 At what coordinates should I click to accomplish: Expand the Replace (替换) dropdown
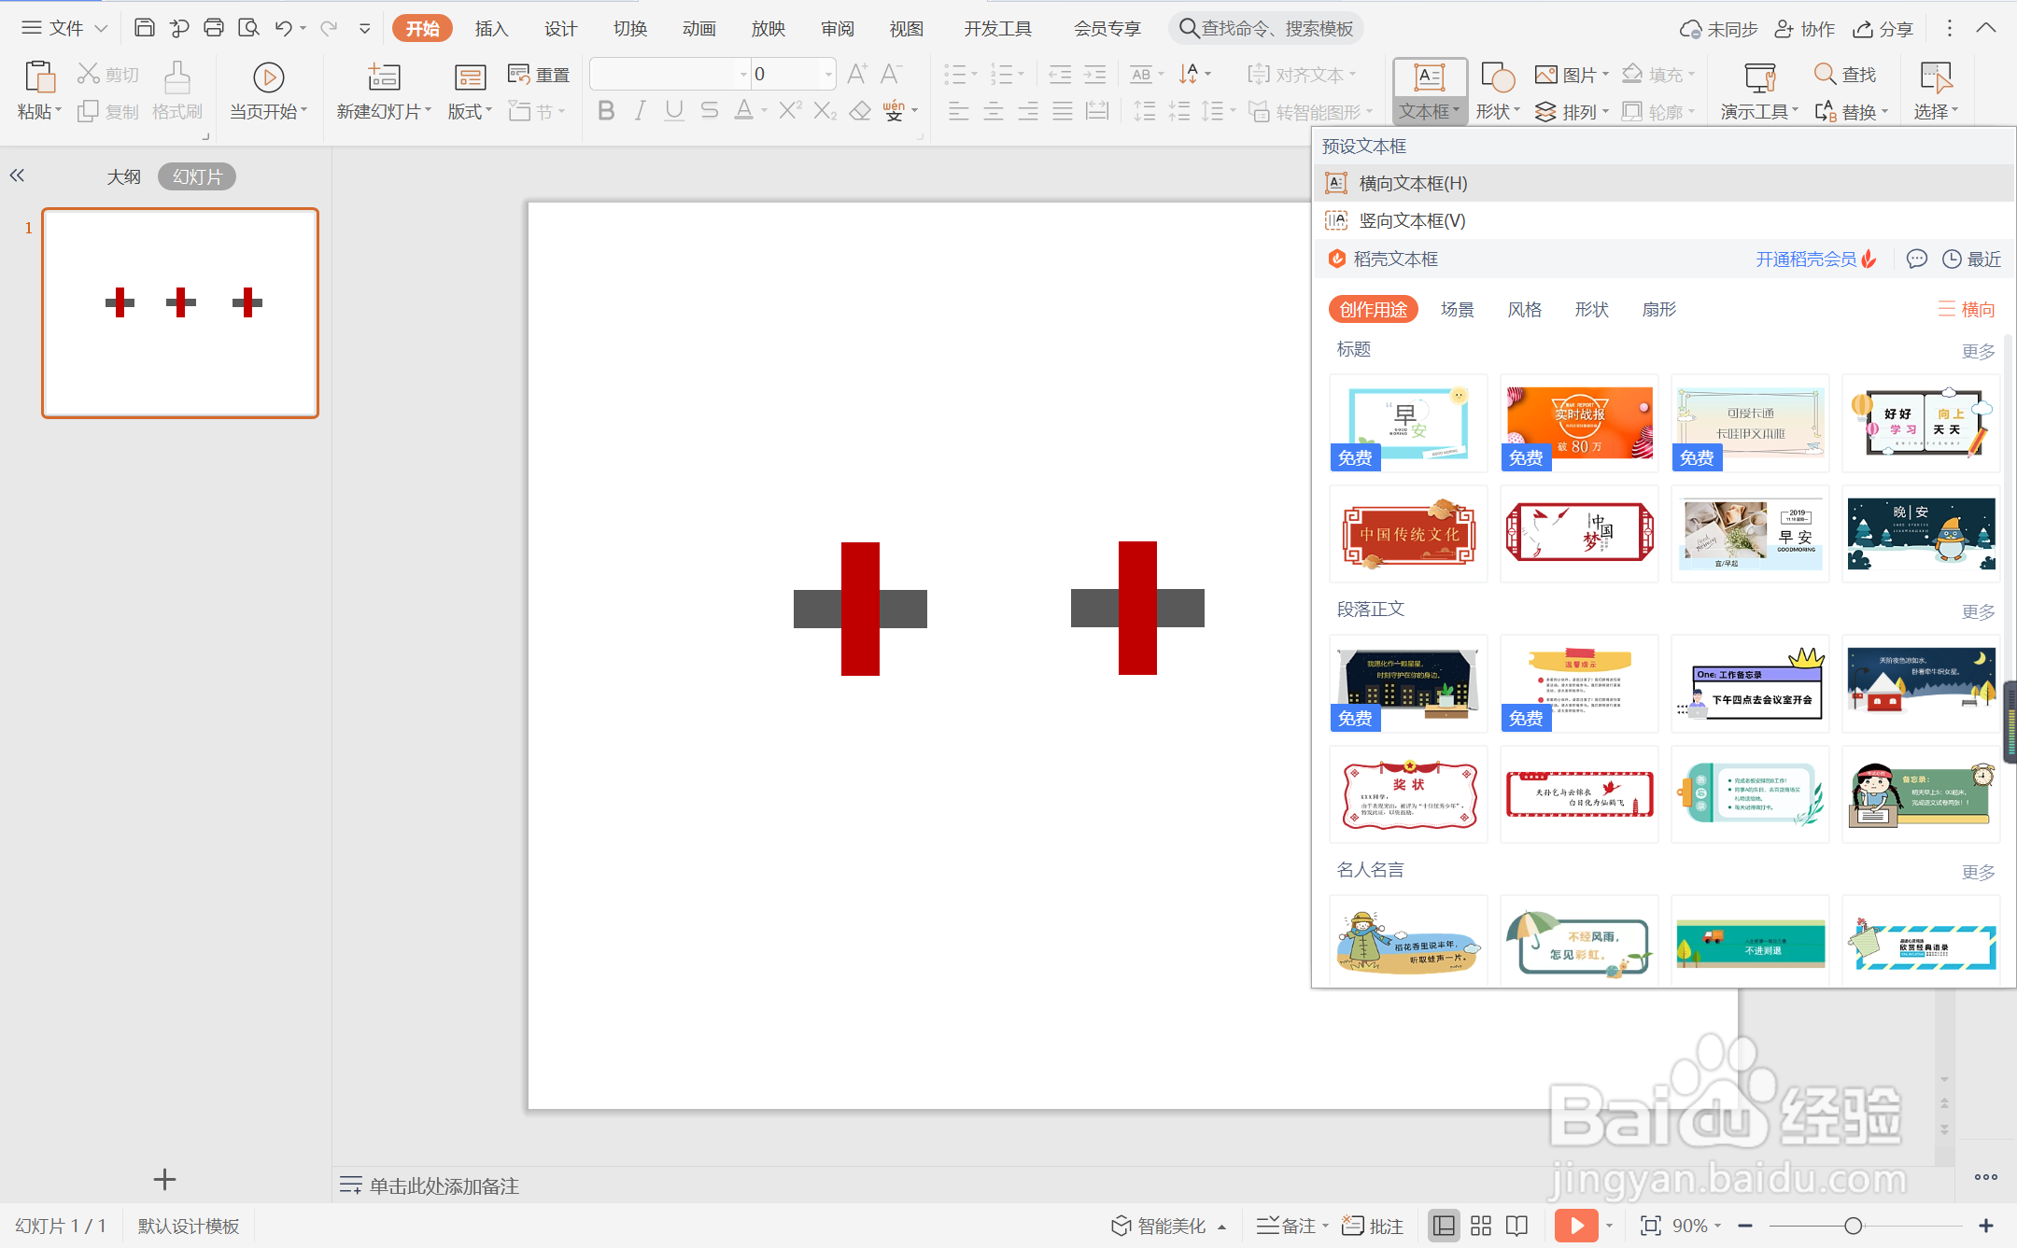pyautogui.click(x=1884, y=111)
